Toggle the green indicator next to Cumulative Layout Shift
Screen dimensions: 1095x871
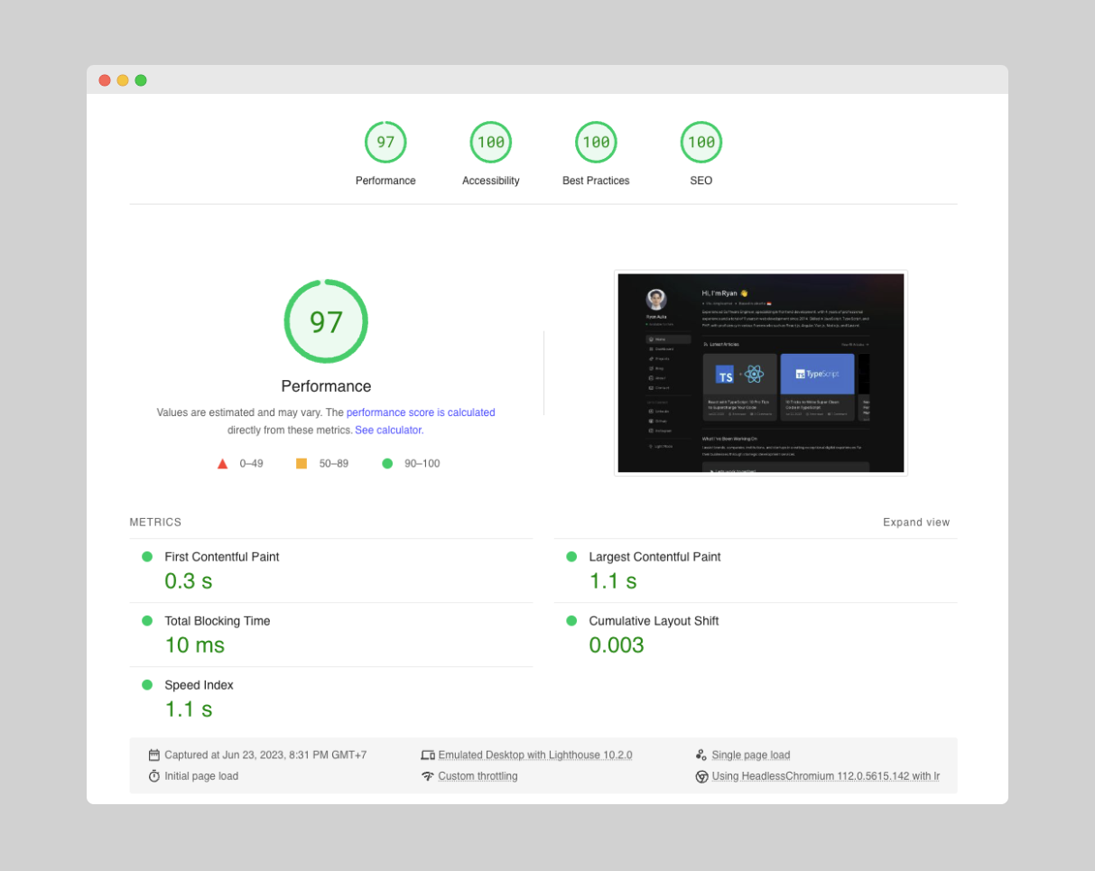(x=571, y=621)
